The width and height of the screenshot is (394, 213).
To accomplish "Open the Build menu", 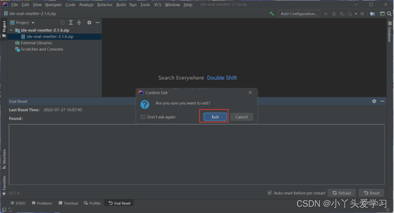I will click(x=121, y=5).
